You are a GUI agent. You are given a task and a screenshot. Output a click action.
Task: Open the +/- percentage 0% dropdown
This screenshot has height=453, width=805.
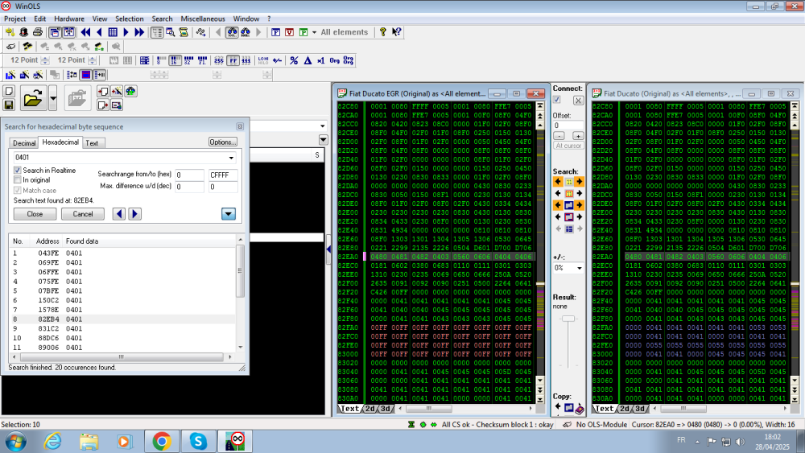tap(579, 268)
